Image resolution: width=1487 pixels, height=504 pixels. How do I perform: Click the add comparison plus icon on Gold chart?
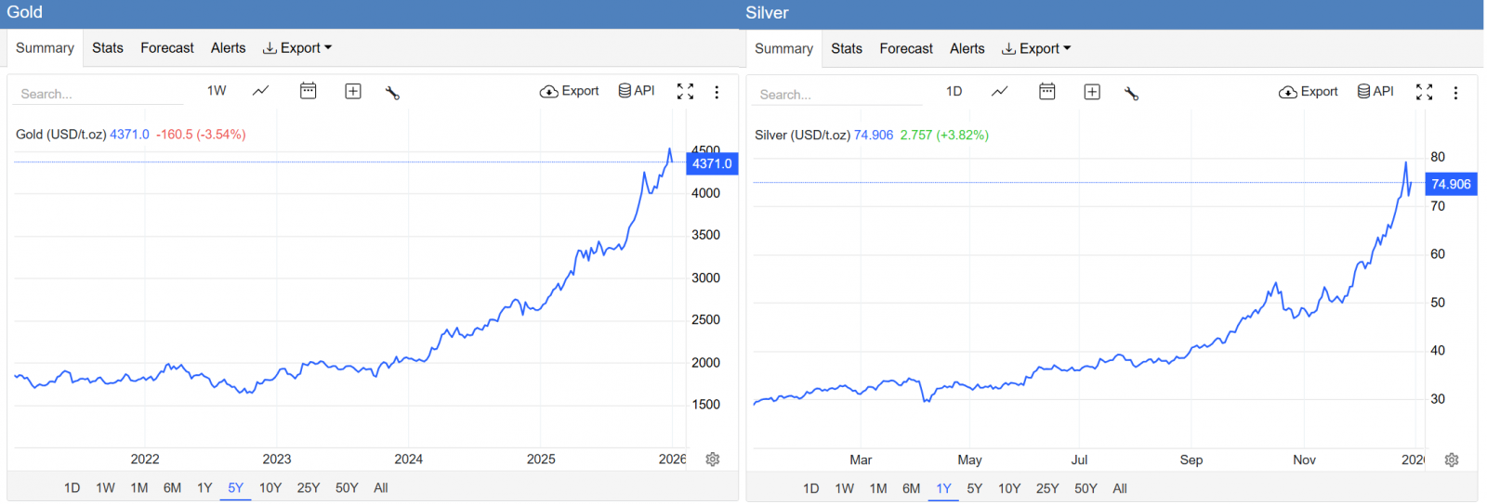[353, 91]
